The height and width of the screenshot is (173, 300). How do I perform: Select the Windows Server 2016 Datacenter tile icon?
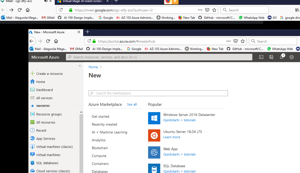(x=154, y=118)
